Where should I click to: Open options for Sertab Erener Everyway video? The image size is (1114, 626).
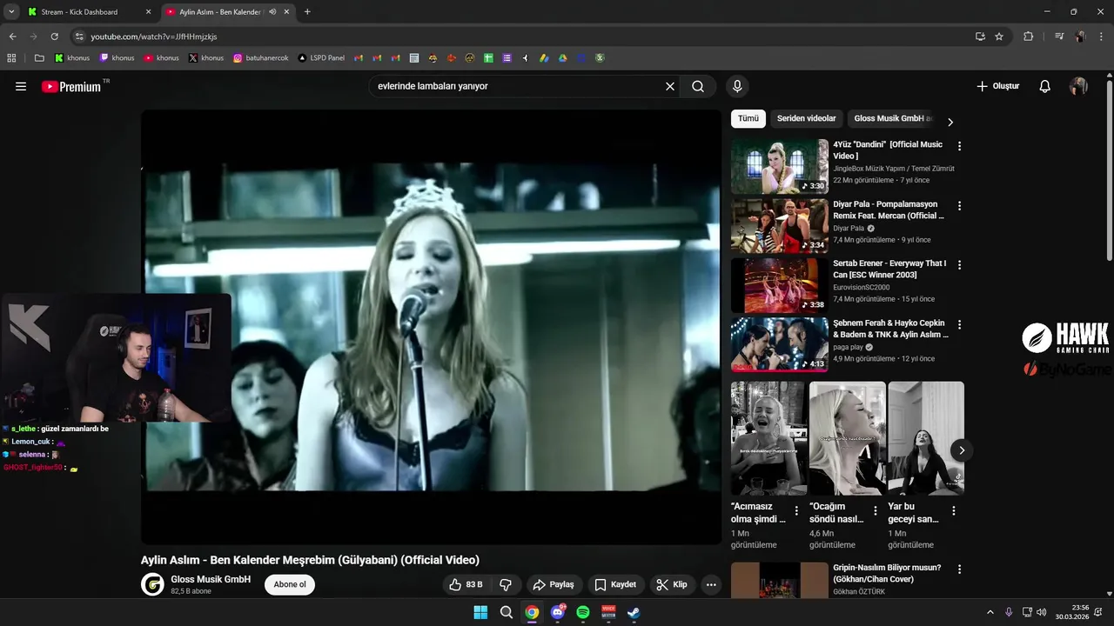[959, 265]
